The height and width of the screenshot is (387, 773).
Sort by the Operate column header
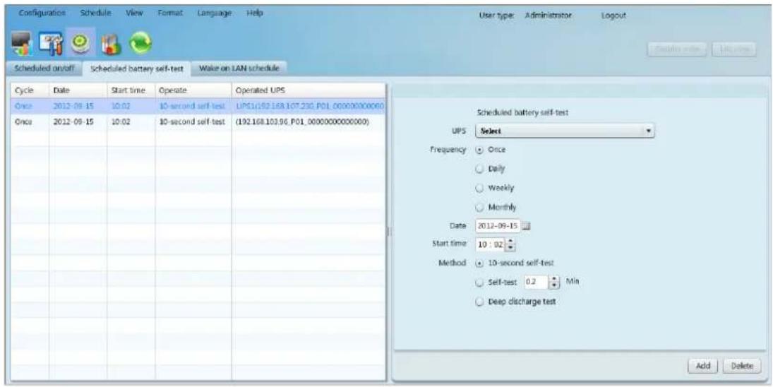[193, 90]
